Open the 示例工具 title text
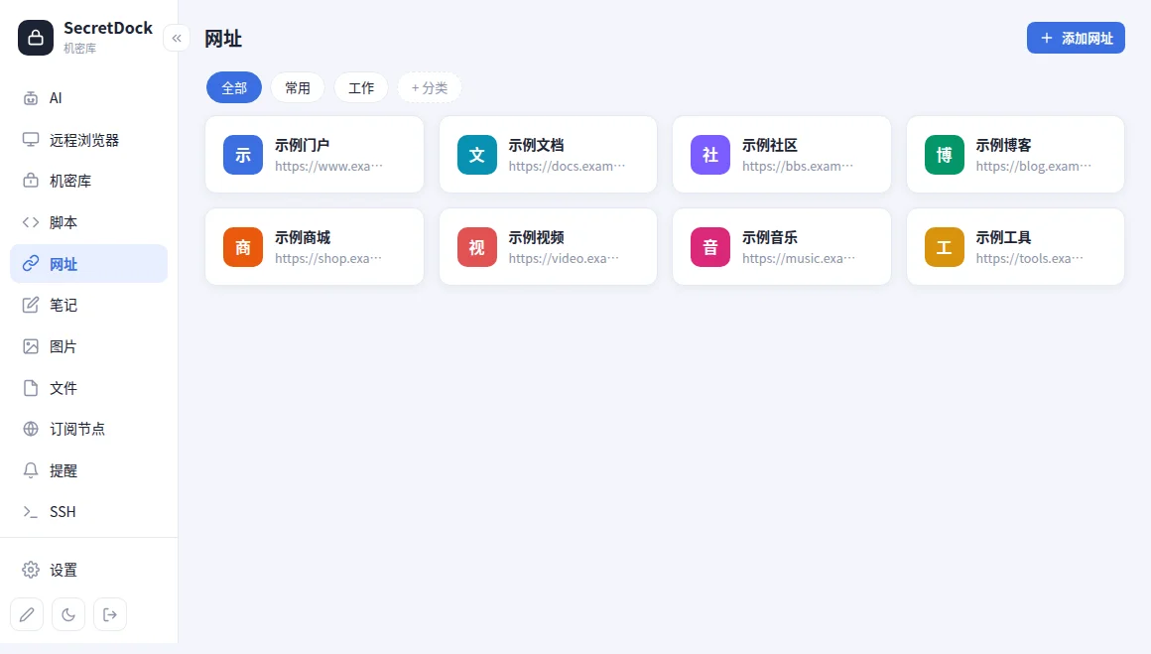This screenshot has width=1151, height=654. point(1004,237)
